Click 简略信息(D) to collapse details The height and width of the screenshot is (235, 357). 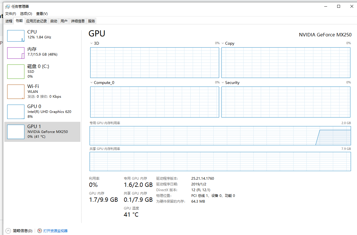[x=23, y=231]
